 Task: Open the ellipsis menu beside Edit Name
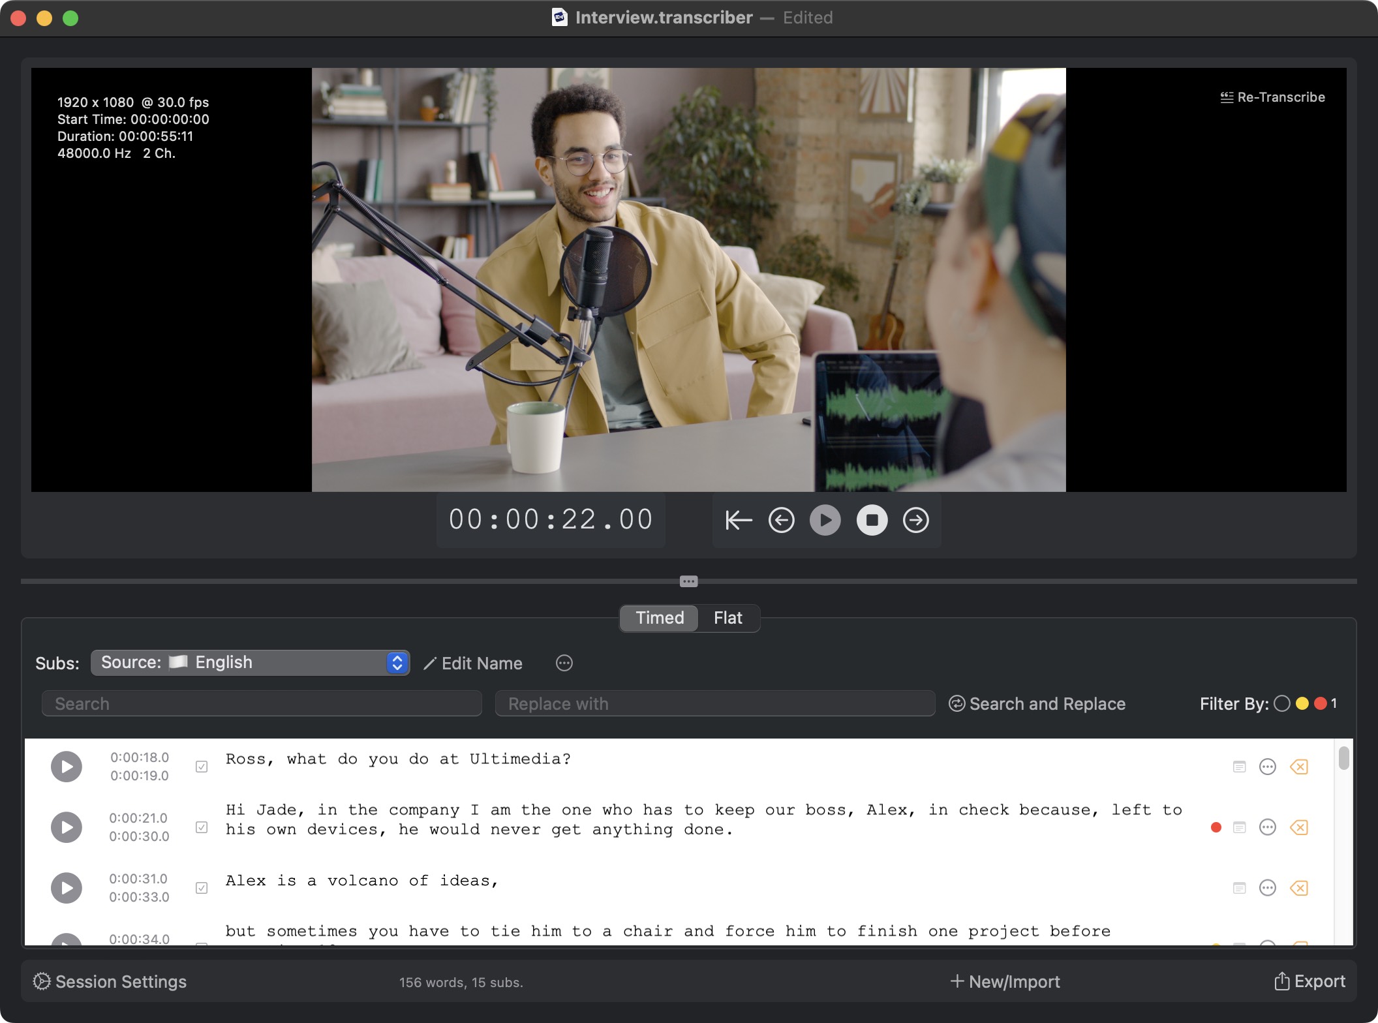564,664
